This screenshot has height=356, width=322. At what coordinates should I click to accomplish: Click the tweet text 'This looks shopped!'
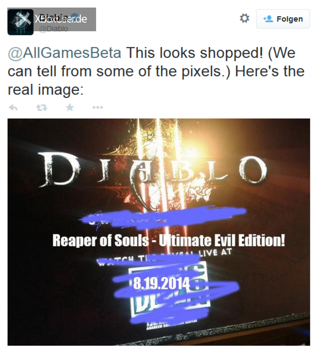[194, 53]
